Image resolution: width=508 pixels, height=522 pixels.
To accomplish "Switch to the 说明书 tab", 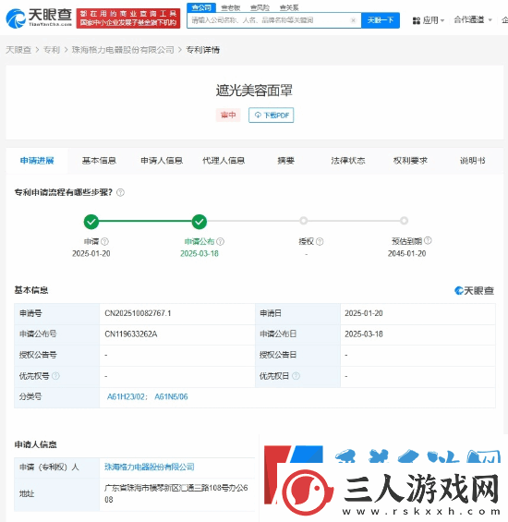I will coord(473,161).
